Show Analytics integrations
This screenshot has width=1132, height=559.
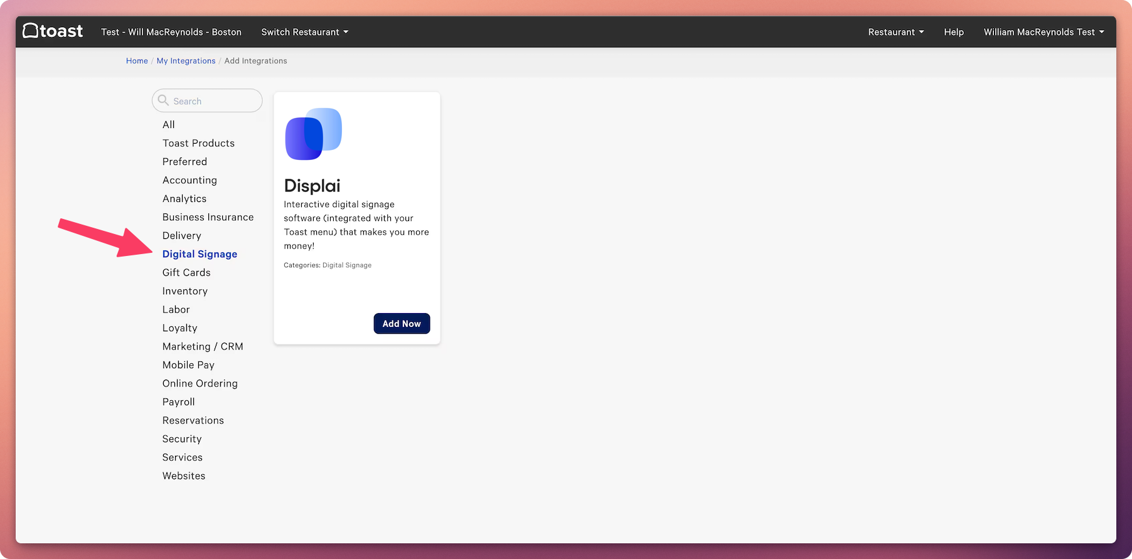point(184,199)
